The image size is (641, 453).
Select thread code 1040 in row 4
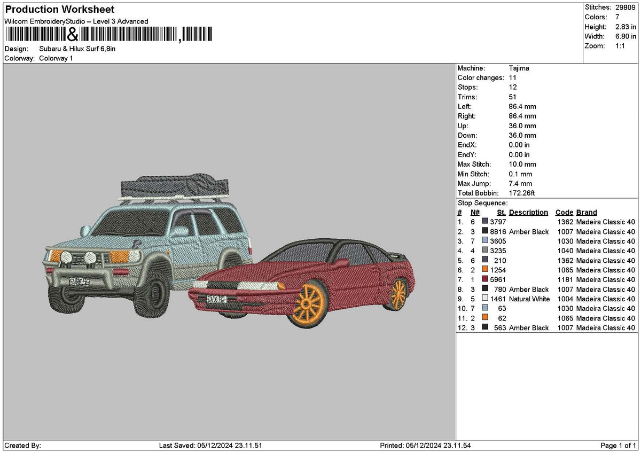tap(565, 250)
